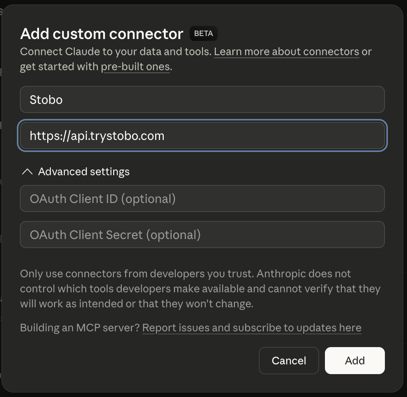Click the Advanced settings label text

(84, 171)
